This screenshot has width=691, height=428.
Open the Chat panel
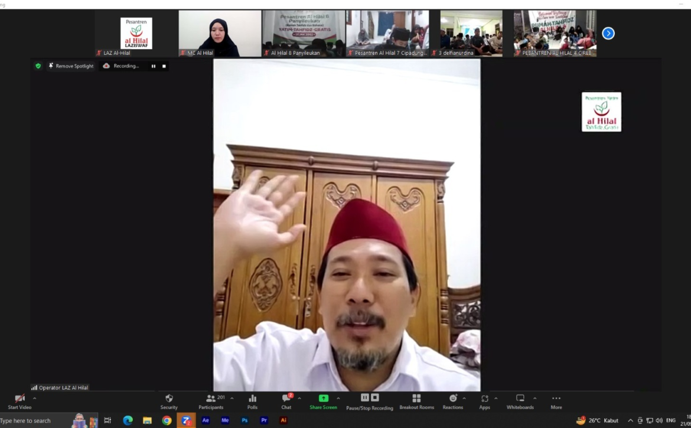(286, 401)
